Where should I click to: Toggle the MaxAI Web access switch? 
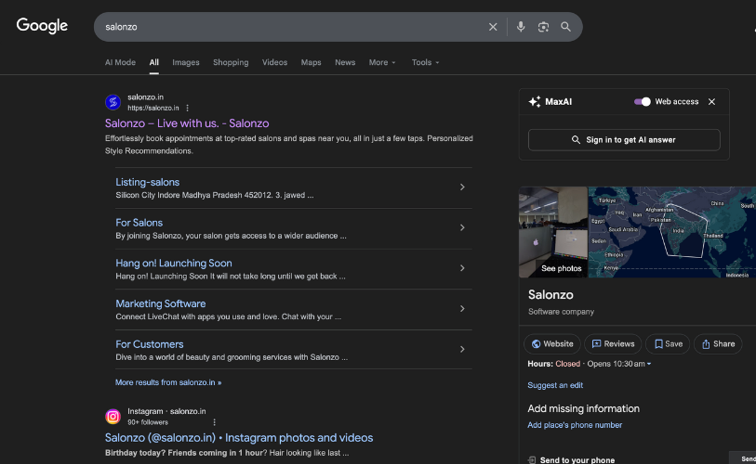coord(643,102)
